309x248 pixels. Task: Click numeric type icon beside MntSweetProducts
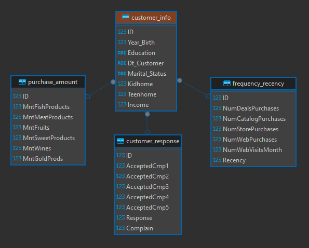click(17, 137)
